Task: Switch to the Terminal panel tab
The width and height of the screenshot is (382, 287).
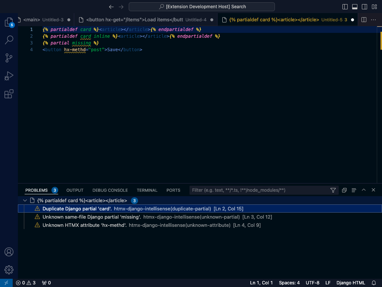Action: (x=147, y=190)
